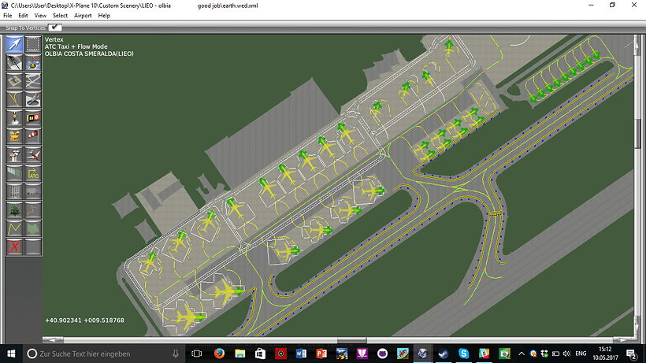Screen dimensions: 646x363
Task: Open the Action Center notifications
Action: click(631, 354)
